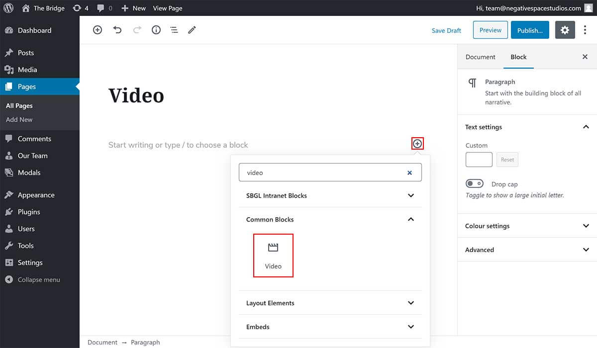Image resolution: width=597 pixels, height=348 pixels.
Task: Open the content structure info icon
Action: 156,30
